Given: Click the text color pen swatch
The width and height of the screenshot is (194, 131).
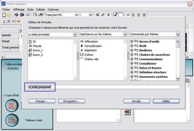Looking at the screenshot, I should click(116, 15).
